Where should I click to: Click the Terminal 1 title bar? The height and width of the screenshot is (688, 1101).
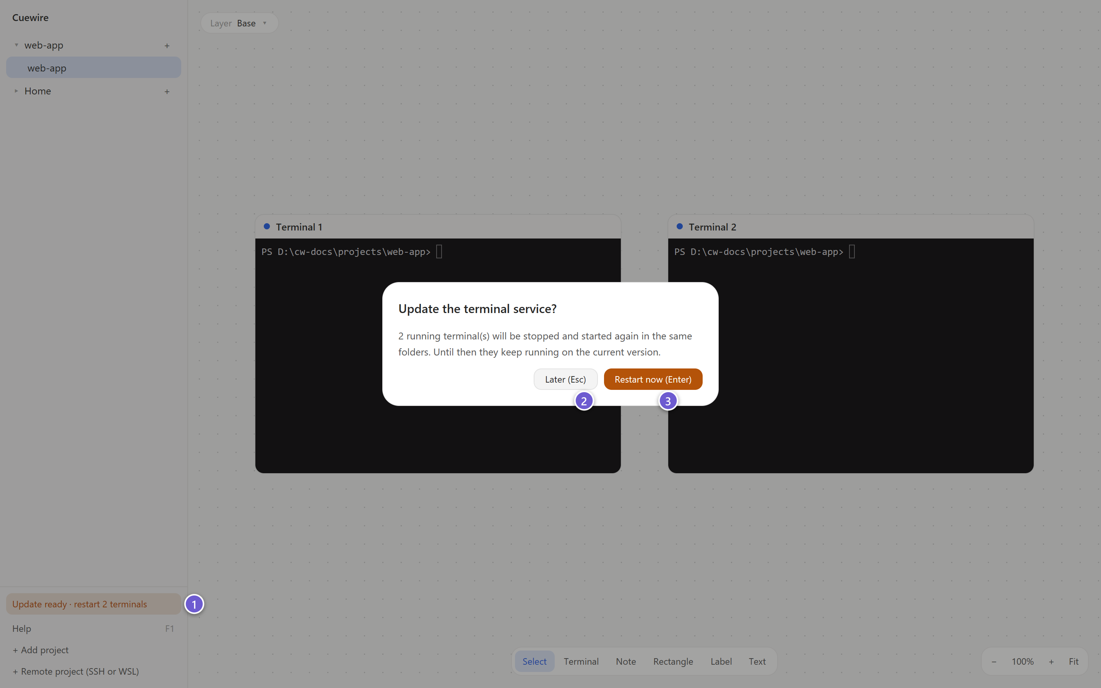click(438, 227)
